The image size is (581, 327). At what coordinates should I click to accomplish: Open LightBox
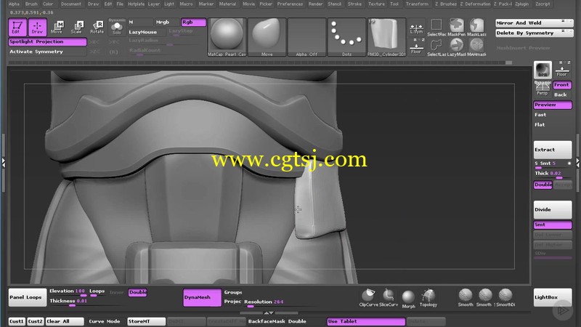point(553,297)
